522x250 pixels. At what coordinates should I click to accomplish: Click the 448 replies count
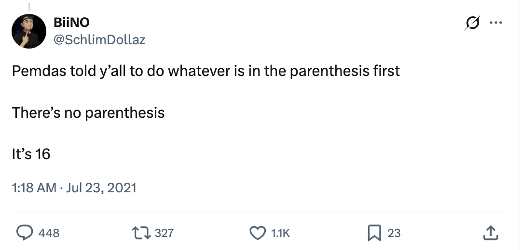coord(49,233)
